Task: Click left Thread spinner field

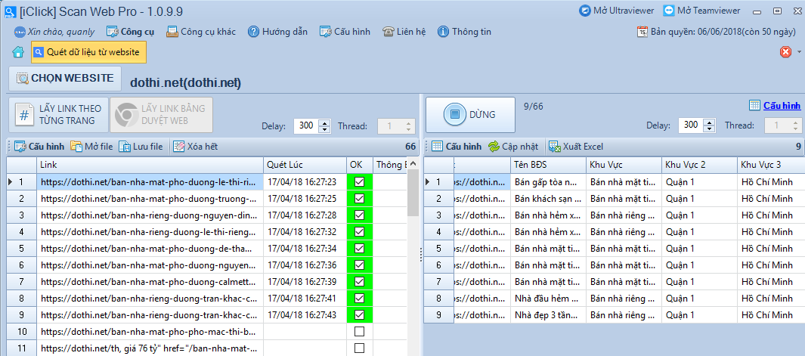Action: [x=396, y=126]
